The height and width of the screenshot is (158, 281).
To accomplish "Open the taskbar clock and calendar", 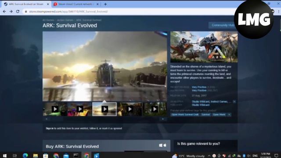I will pyautogui.click(x=265, y=155).
